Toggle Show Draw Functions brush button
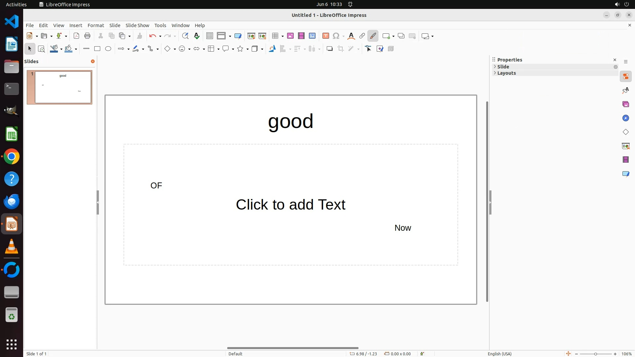This screenshot has height=357, width=635. [373, 36]
